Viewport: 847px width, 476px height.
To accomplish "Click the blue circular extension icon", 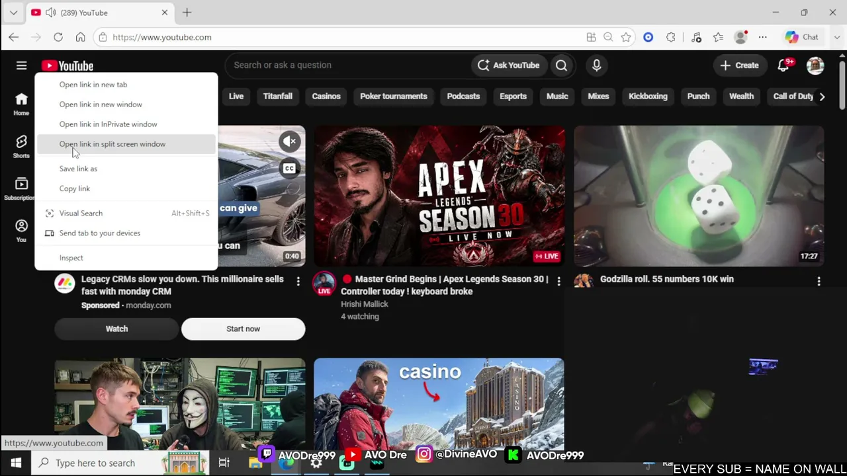I will [x=648, y=37].
